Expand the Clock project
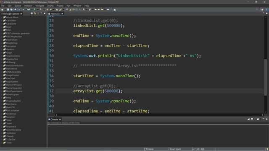Image resolution: width=269 pixels, height=151 pixels. [2, 27]
